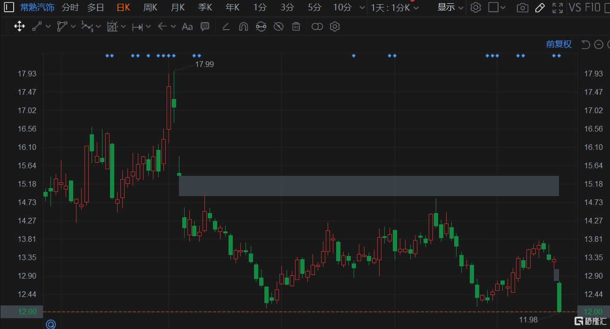This screenshot has width=610, height=329.
Task: Select the arrow annotation tool
Action: (162, 26)
